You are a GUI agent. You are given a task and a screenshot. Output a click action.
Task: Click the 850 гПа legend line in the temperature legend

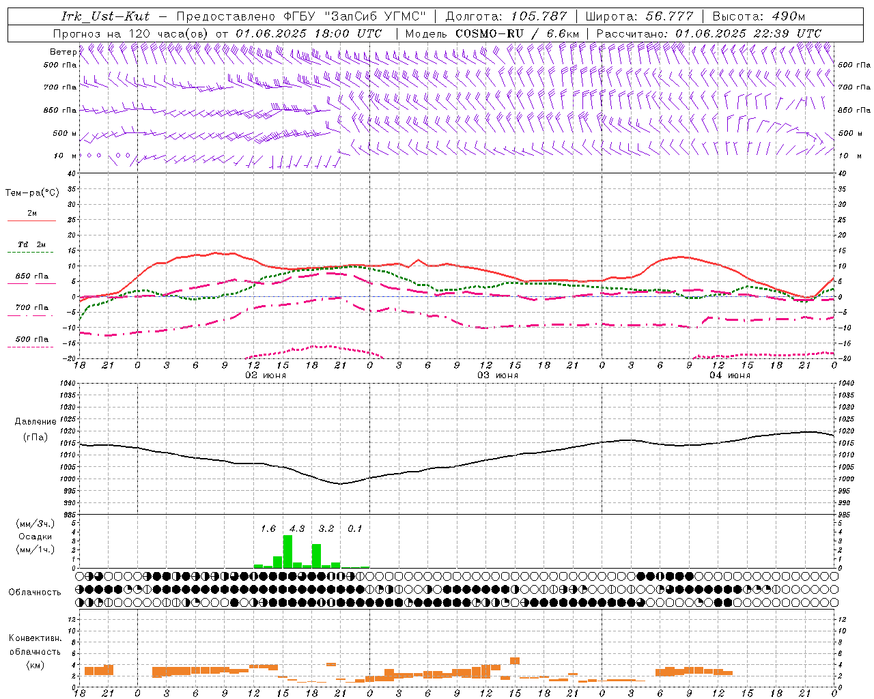(x=31, y=283)
